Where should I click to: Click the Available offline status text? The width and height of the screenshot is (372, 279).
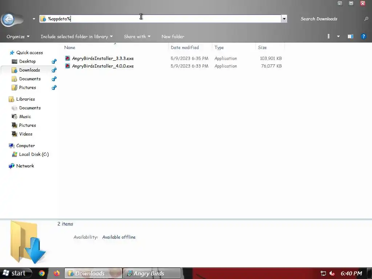coord(119,237)
